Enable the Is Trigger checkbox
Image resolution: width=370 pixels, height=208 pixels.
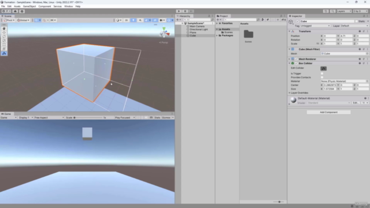322,73
